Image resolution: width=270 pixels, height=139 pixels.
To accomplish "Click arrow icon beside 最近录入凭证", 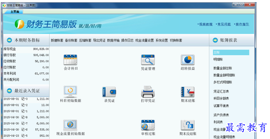I will pos(9,91).
